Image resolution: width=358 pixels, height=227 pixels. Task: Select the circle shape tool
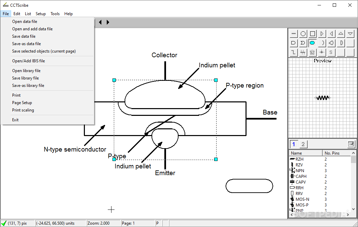coord(303,34)
